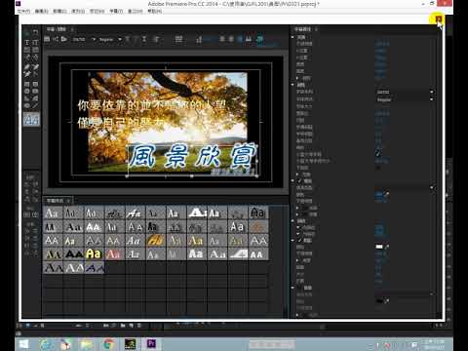This screenshot has height=351, width=468.
Task: Select the Line tool
Action: coord(35,105)
